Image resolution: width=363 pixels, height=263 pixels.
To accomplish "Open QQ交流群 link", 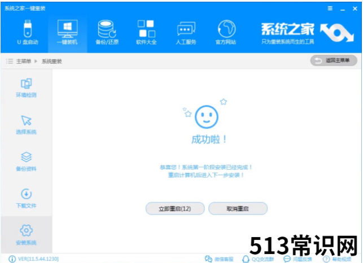I will click(x=258, y=259).
